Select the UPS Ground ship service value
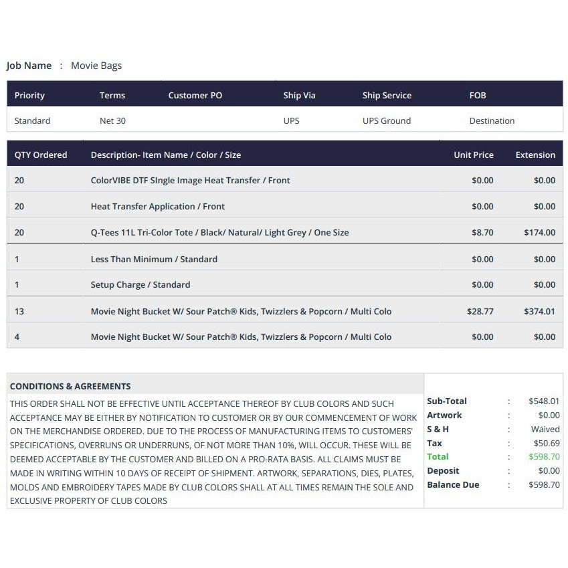The image size is (568, 568). click(x=387, y=120)
